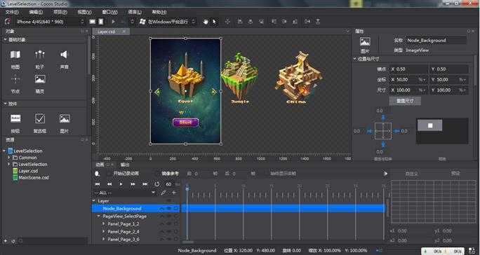Open the 视图 menu
Screen dimensions: 480x255
pos(84,12)
